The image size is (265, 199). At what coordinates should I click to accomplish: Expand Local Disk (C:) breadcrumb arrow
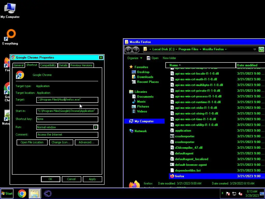click(176, 49)
